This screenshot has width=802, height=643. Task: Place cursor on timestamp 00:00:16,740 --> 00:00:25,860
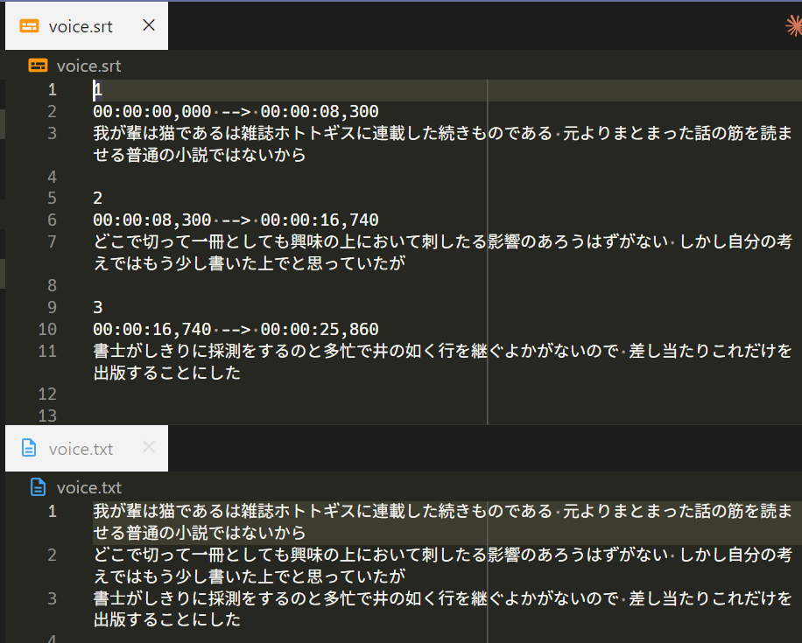(236, 329)
